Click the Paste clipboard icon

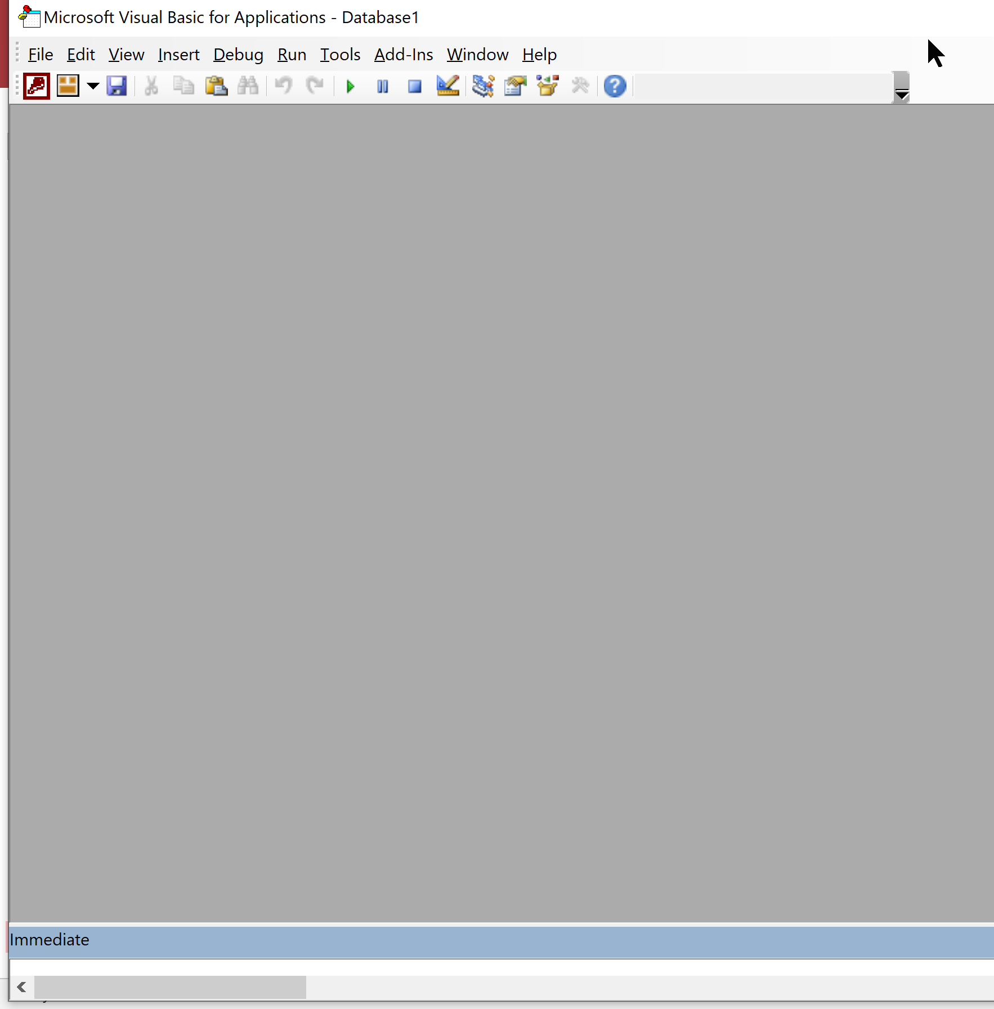pos(216,86)
